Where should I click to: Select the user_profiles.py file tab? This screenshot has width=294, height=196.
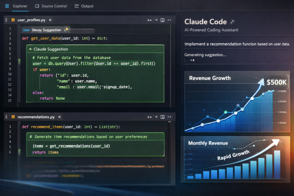click(x=31, y=20)
